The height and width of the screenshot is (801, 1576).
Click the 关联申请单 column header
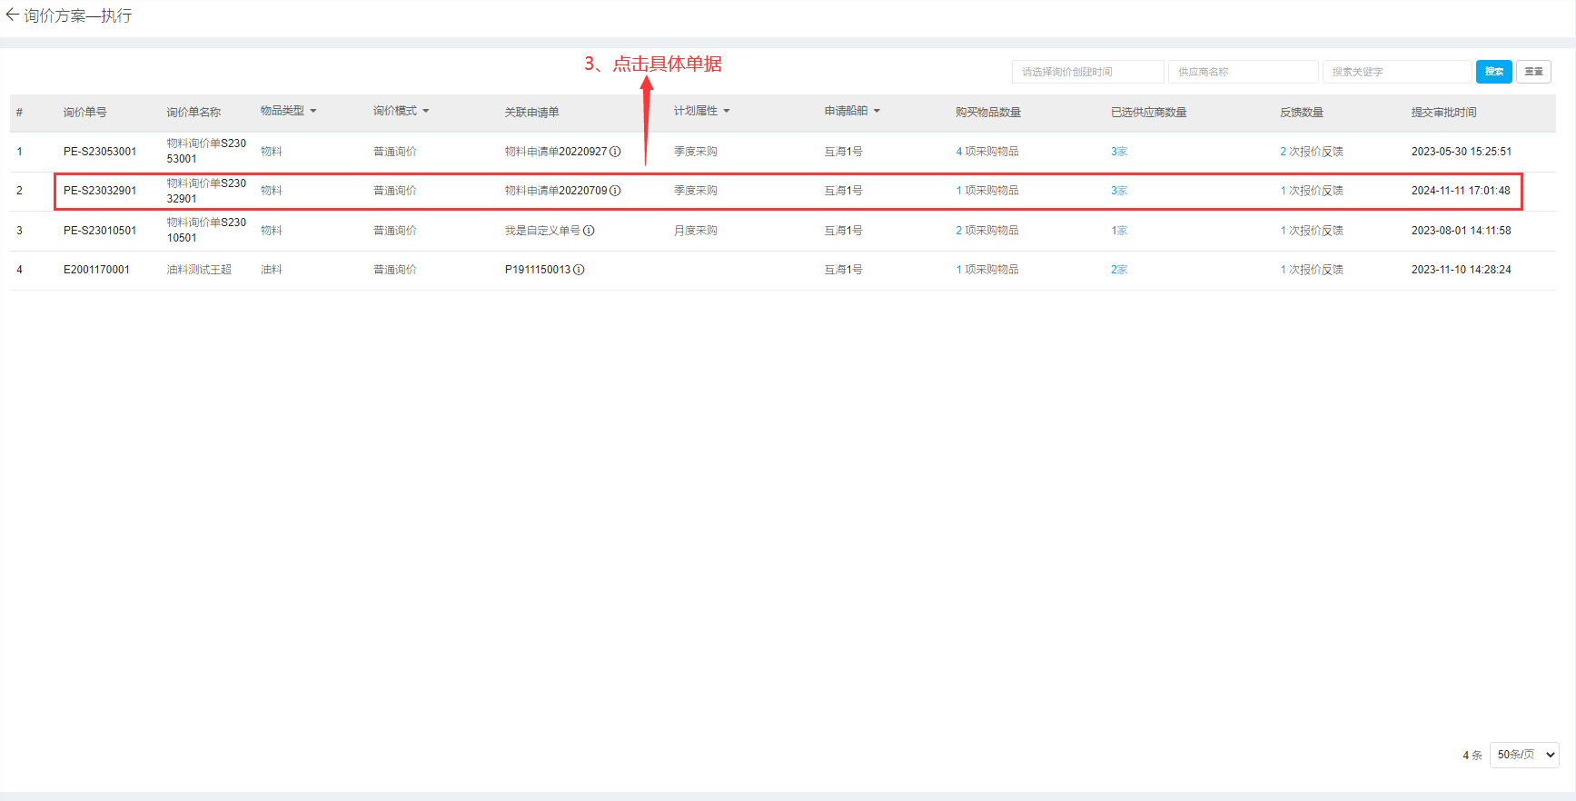(531, 113)
